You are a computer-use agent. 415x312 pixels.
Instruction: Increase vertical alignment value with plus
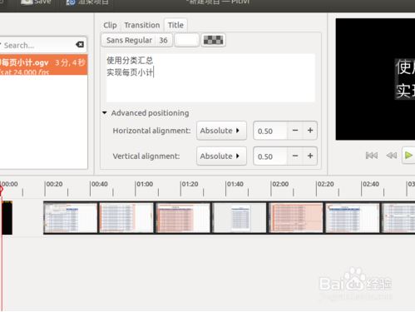[310, 156]
